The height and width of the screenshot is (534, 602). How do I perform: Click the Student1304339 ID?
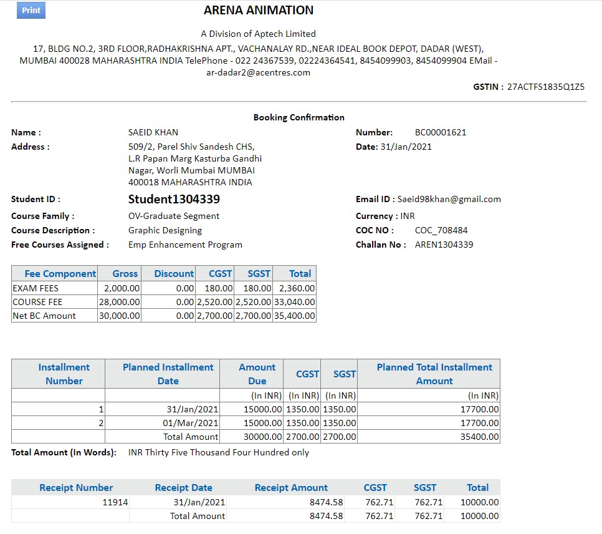point(174,199)
